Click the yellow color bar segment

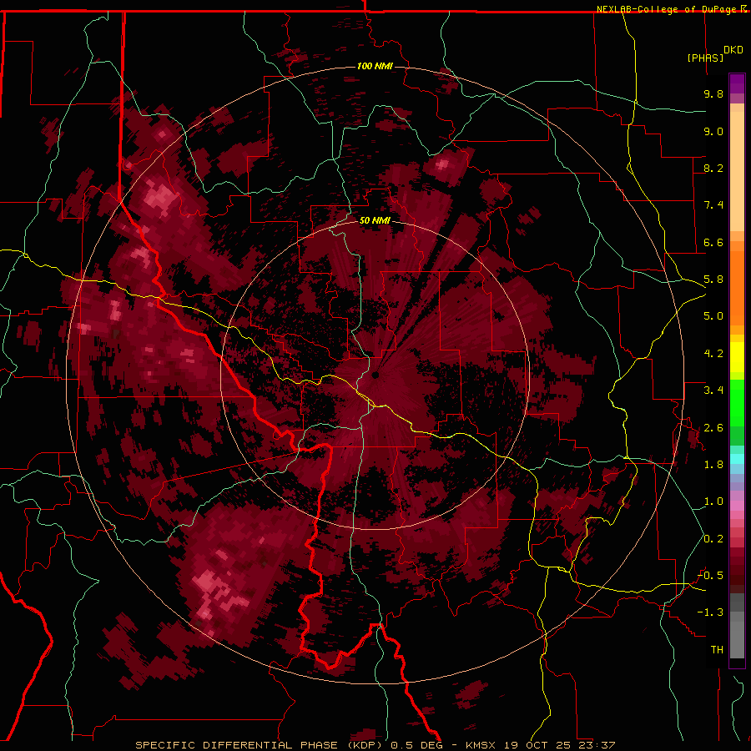737,357
